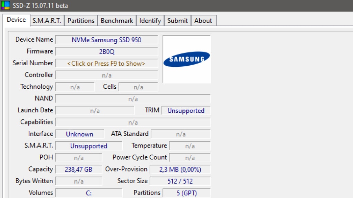This screenshot has height=198, width=353.
Task: Click the Capabilities n/a field
Action: [133, 122]
